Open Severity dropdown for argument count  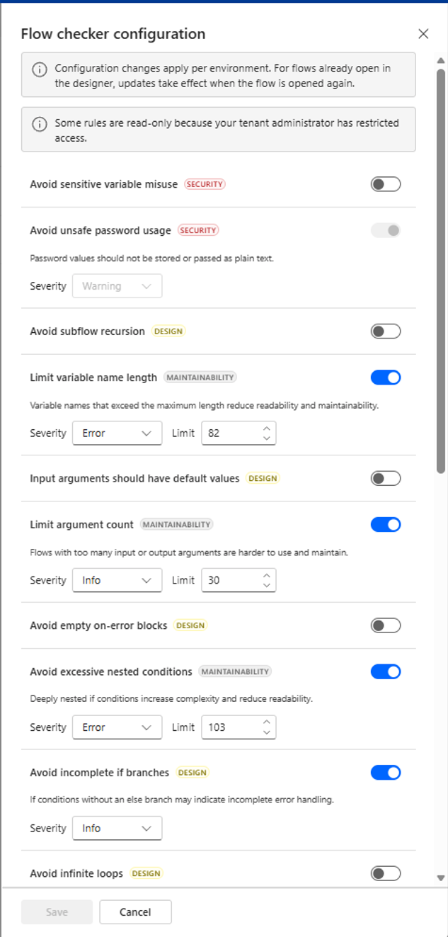[x=117, y=580]
